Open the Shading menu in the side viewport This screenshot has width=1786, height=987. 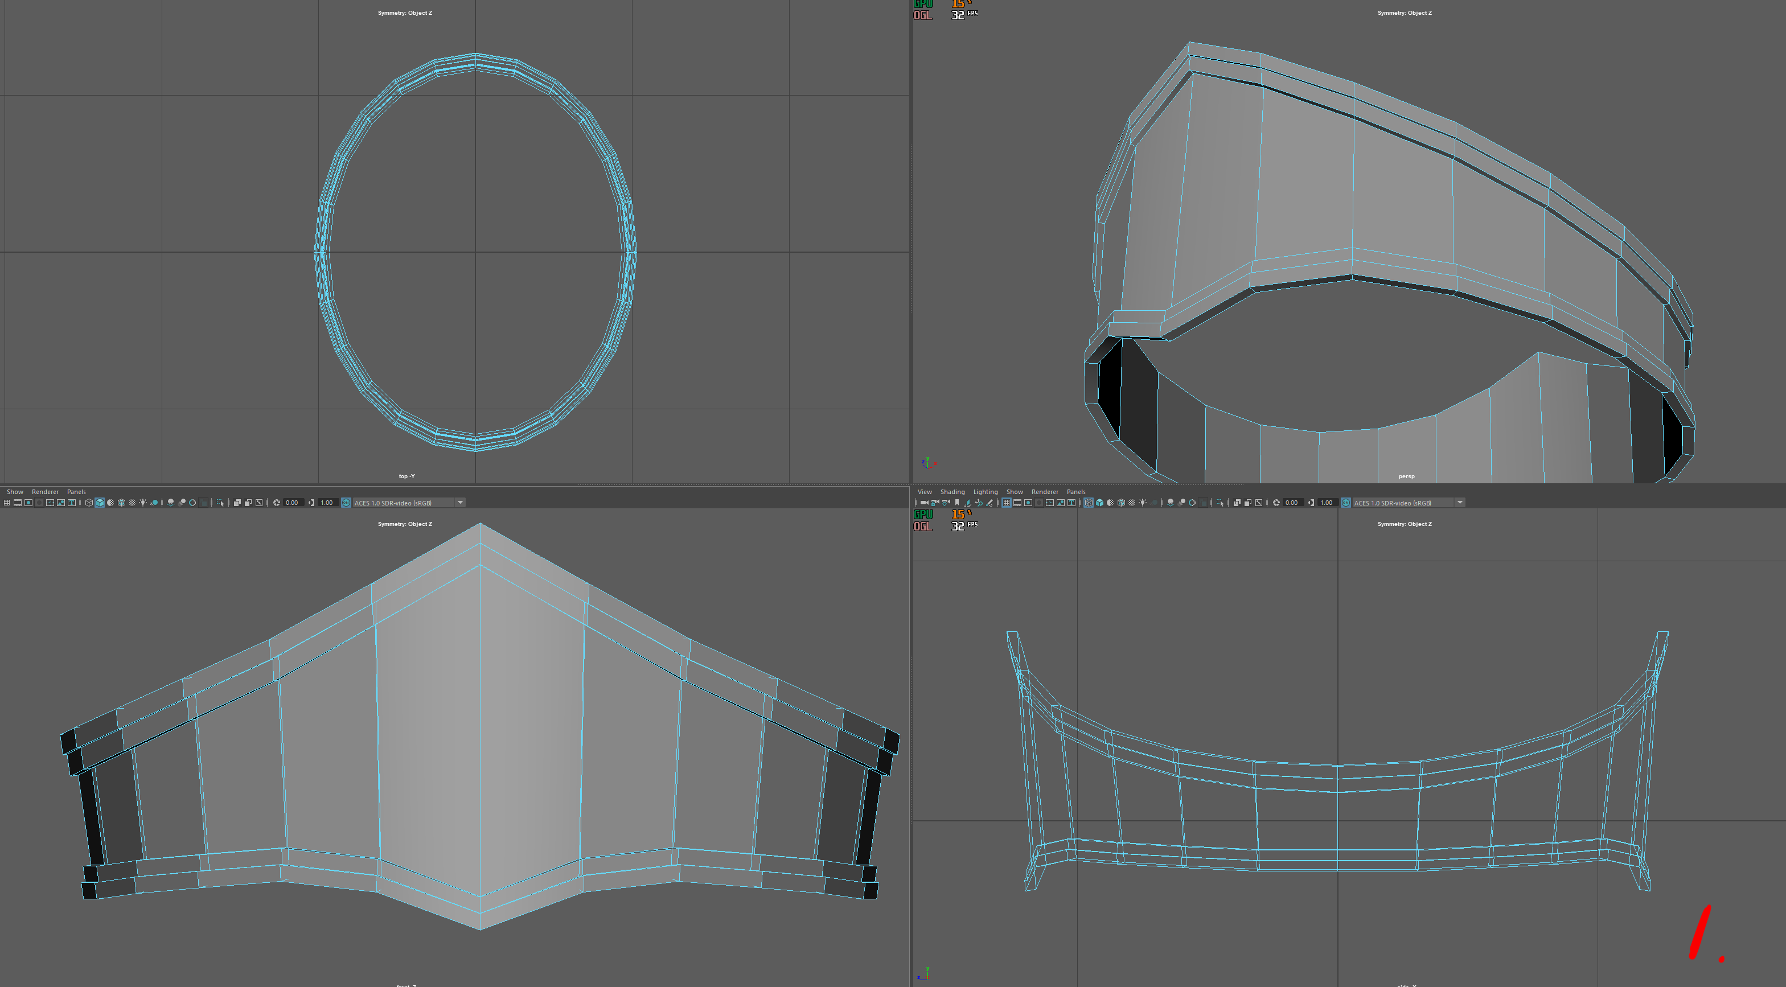(x=952, y=491)
